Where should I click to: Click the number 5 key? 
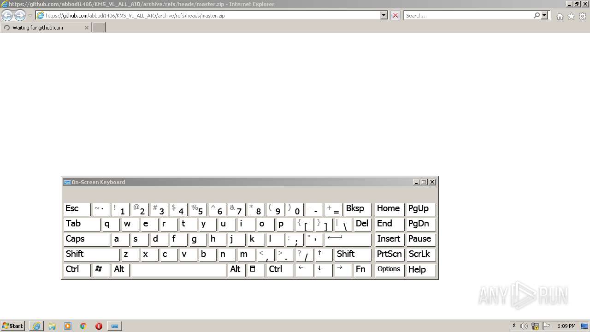(x=198, y=209)
